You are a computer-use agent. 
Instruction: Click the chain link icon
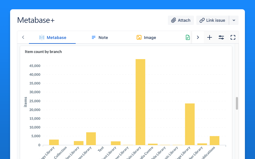[202, 20]
